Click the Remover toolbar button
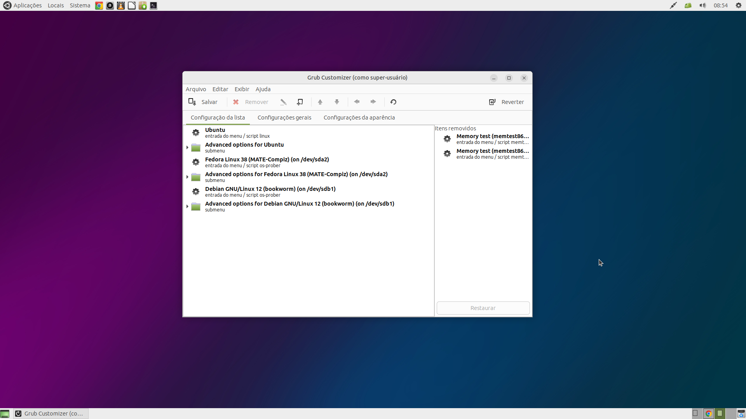The height and width of the screenshot is (419, 746). (251, 102)
